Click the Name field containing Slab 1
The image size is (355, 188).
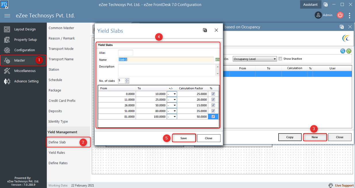[166, 60]
